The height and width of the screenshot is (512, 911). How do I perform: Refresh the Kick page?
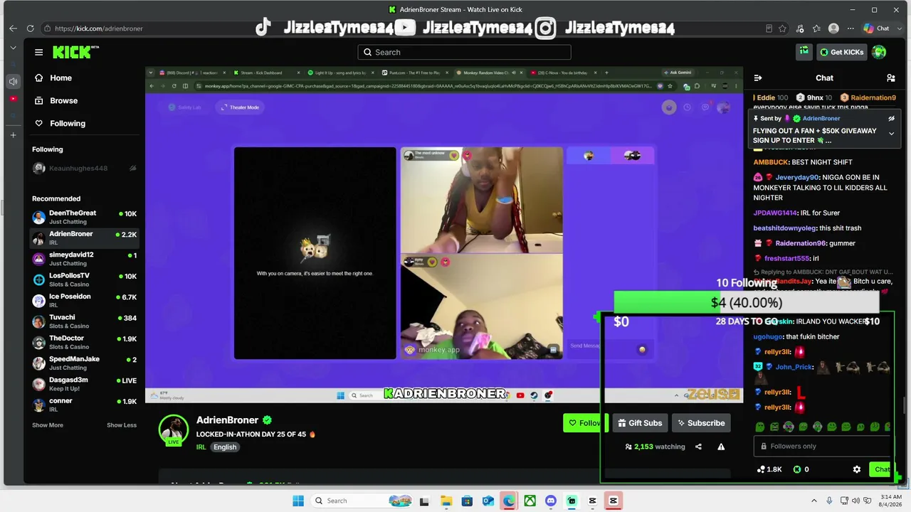[30, 28]
